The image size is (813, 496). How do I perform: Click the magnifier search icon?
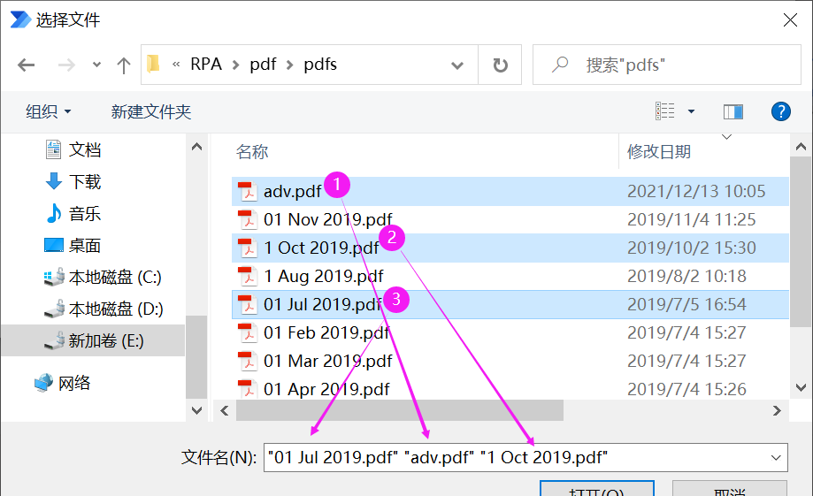(x=560, y=65)
